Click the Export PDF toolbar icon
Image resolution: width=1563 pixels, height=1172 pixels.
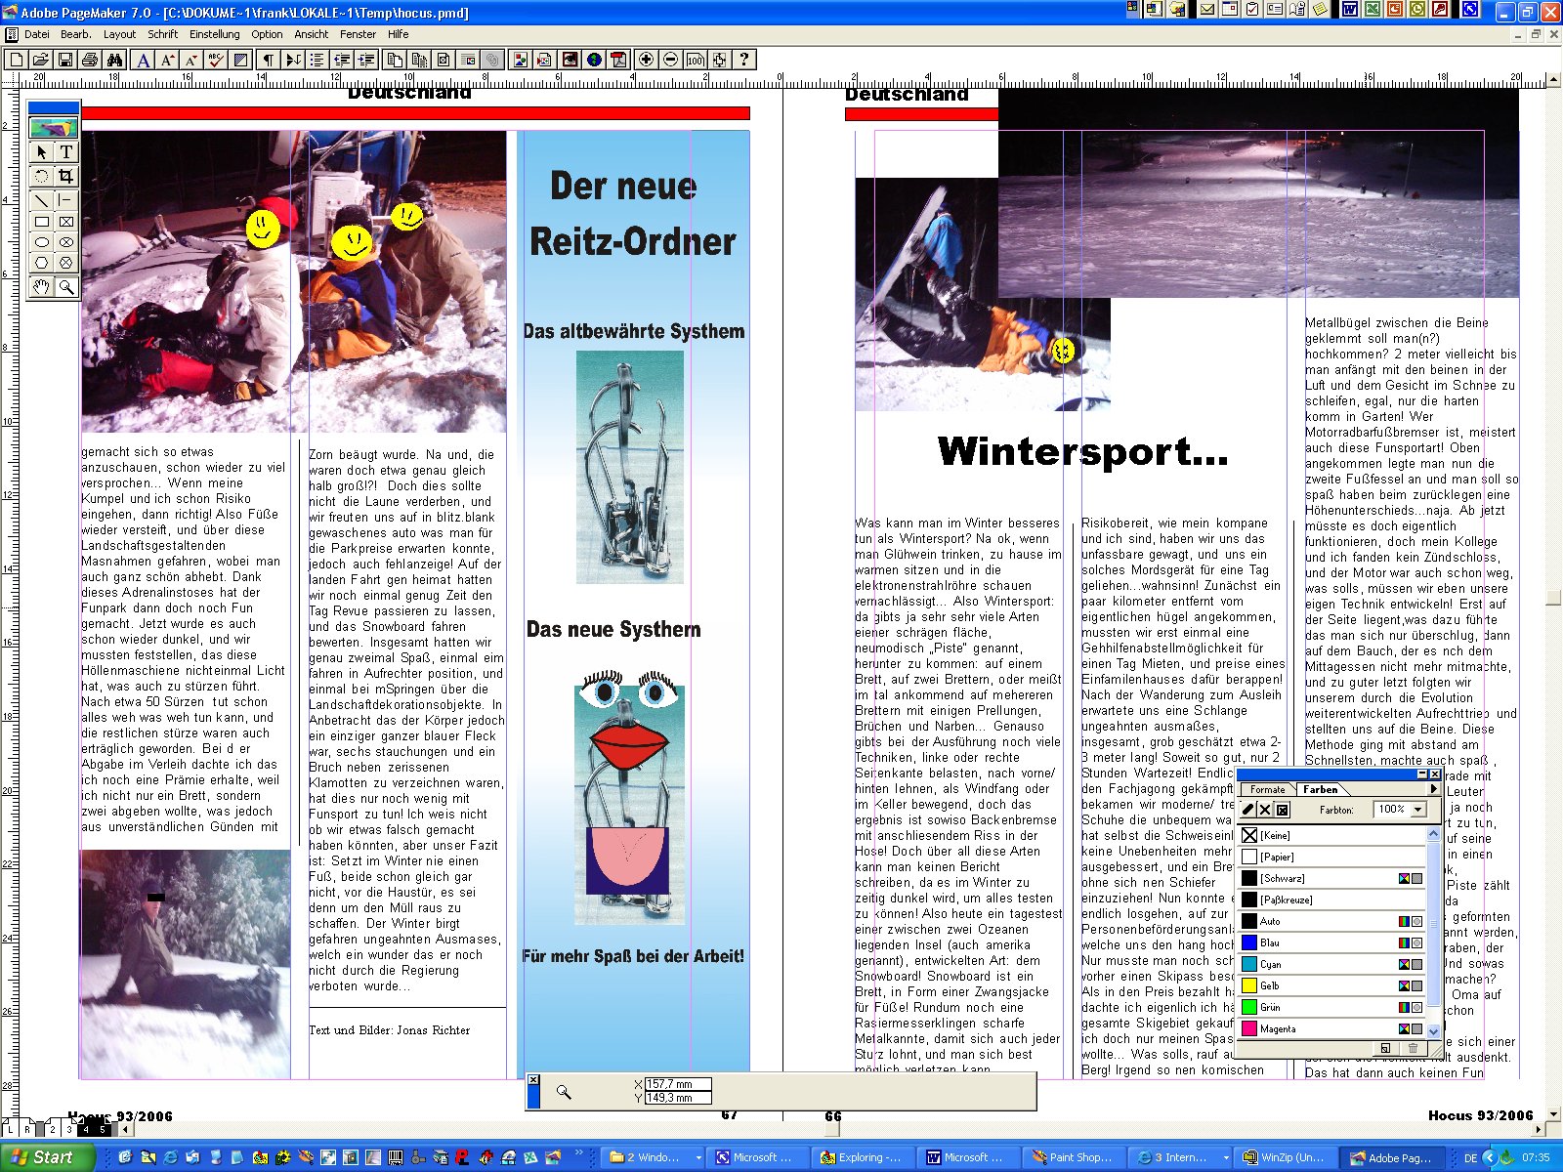(618, 60)
